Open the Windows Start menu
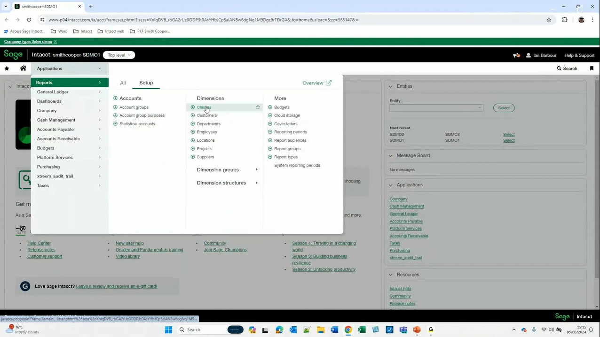The width and height of the screenshot is (600, 337). point(168,330)
